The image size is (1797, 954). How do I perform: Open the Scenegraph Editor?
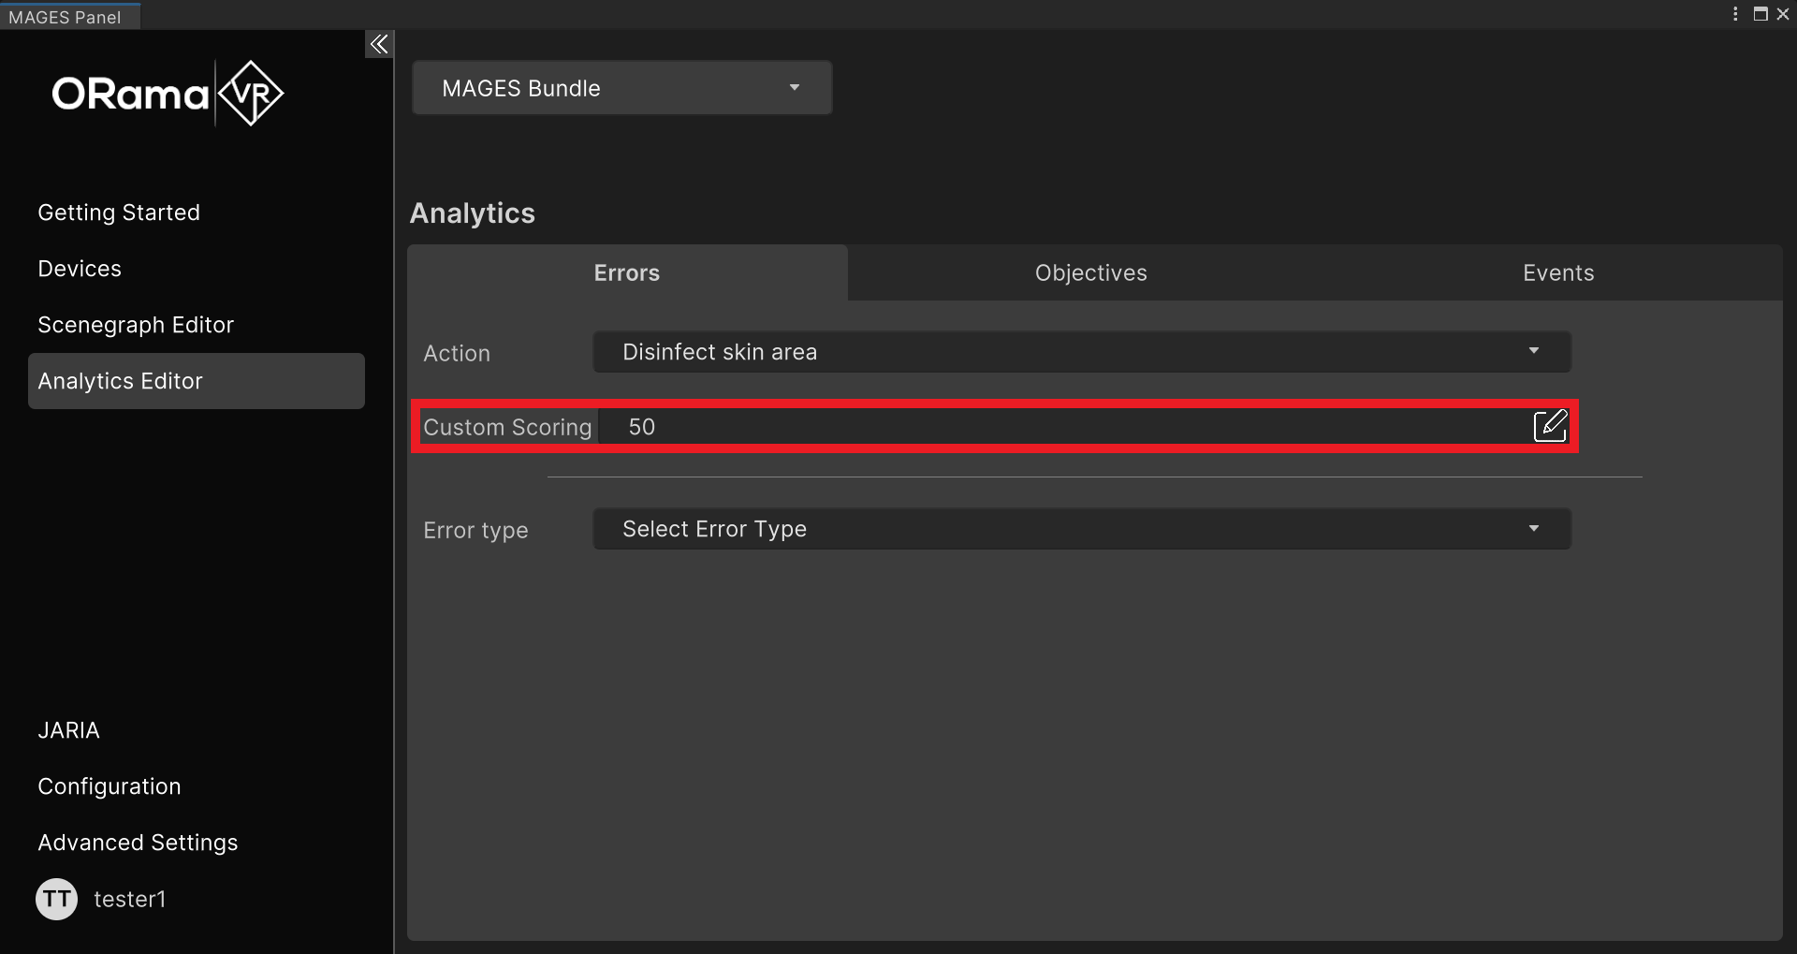click(x=136, y=325)
